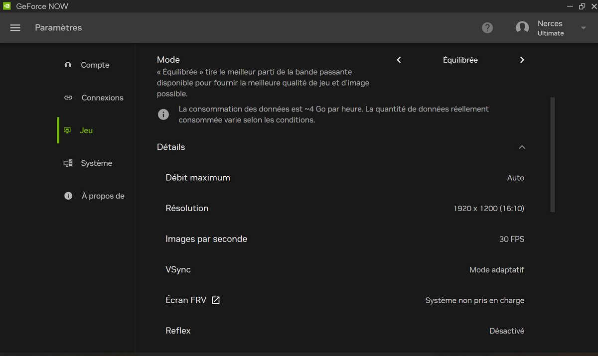Screen dimensions: 598x356
Task: Click the data consumption info icon
Action: pyautogui.click(x=163, y=114)
